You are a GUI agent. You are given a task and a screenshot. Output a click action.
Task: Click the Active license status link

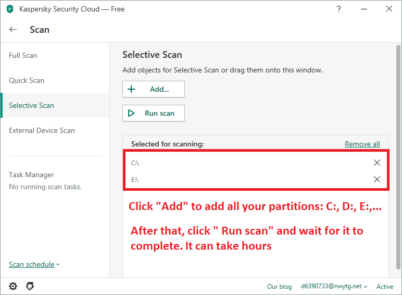click(385, 286)
